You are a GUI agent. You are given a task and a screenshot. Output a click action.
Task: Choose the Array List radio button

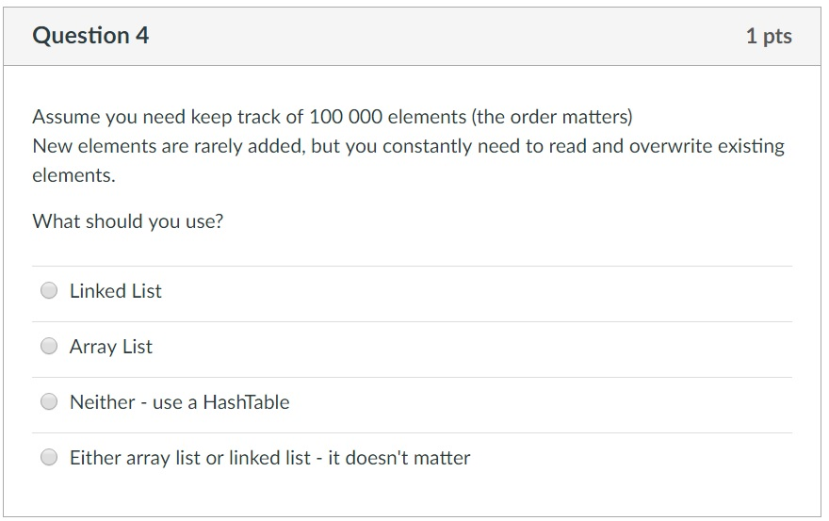coord(49,347)
